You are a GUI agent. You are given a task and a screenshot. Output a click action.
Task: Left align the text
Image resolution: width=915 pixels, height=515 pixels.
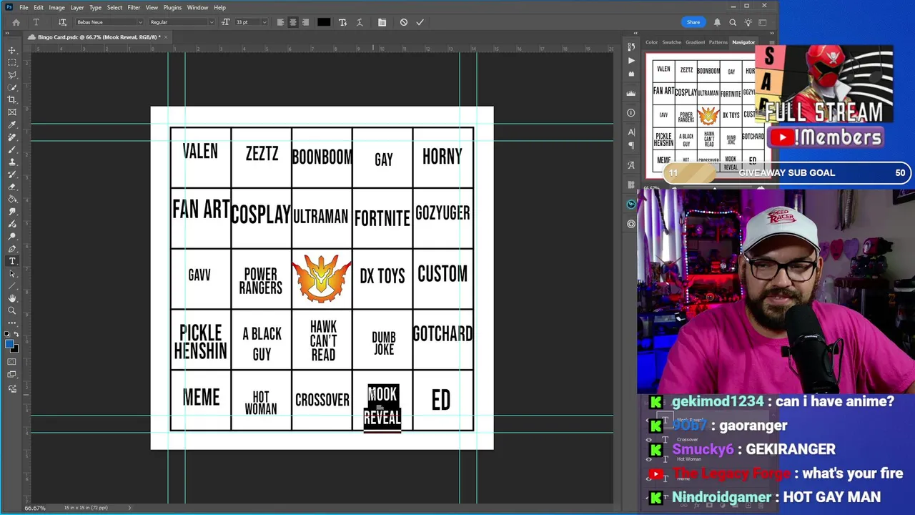point(280,22)
